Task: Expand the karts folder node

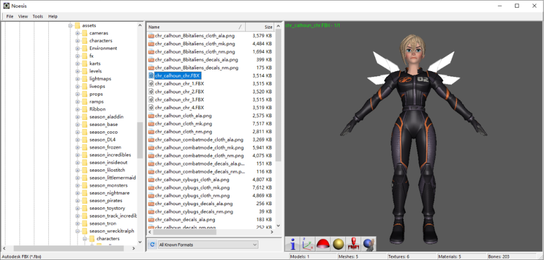Action: (x=78, y=64)
